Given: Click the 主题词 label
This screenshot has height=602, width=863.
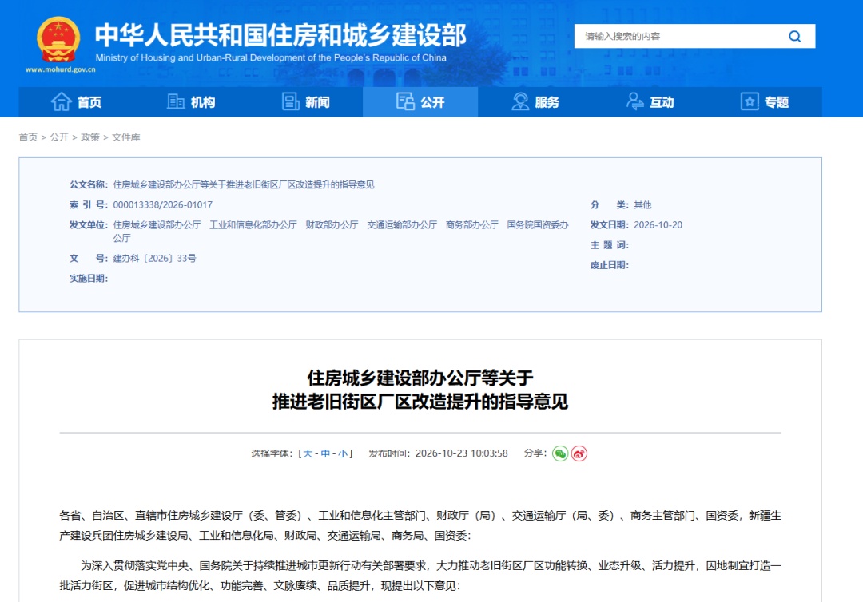Looking at the screenshot, I should point(609,245).
